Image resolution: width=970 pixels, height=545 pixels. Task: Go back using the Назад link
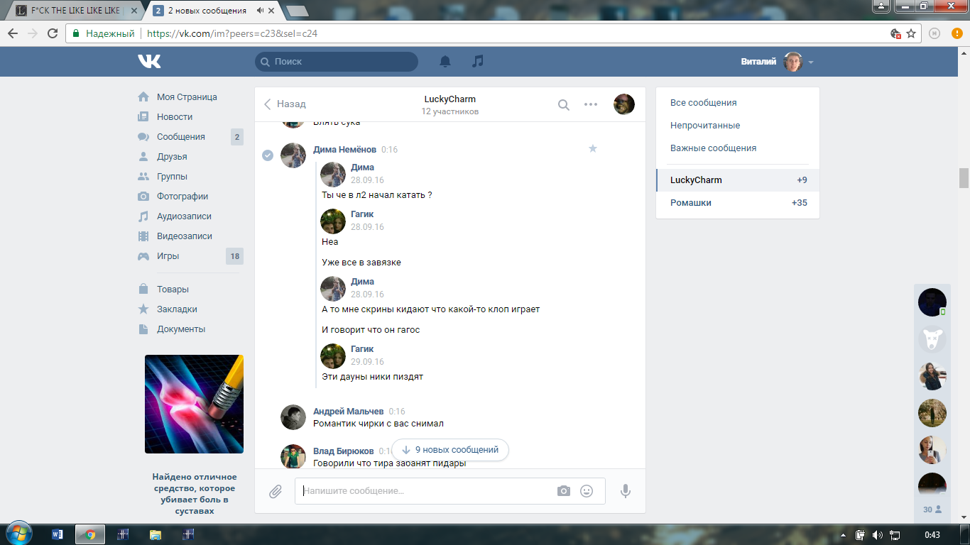point(285,104)
